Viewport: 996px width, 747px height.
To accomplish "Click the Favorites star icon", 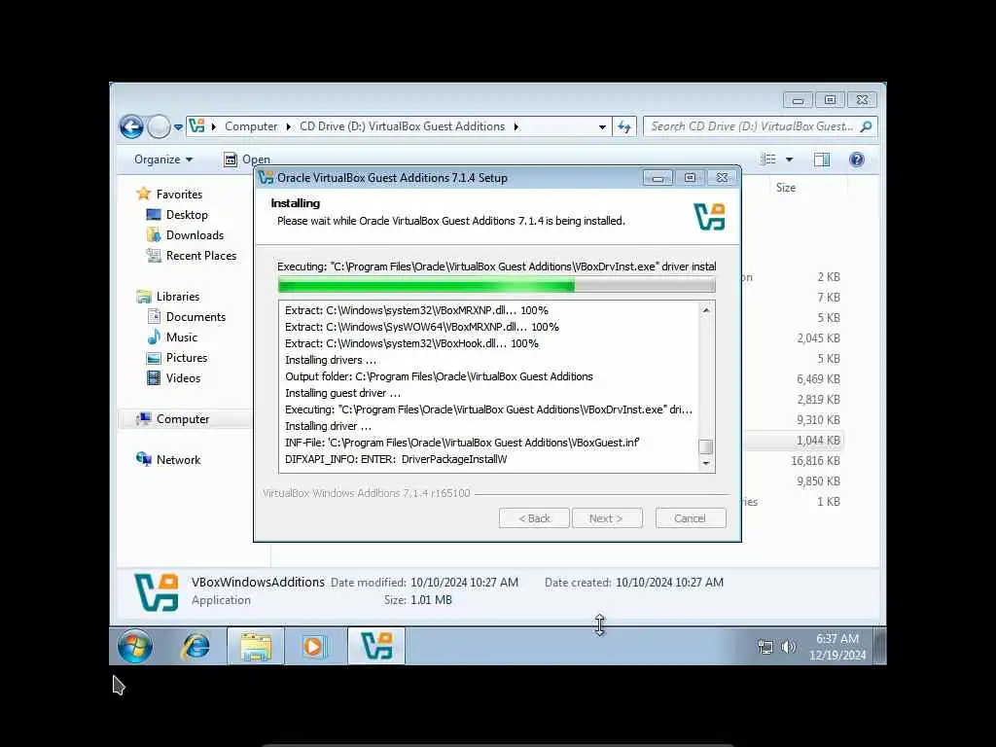I will tap(144, 194).
